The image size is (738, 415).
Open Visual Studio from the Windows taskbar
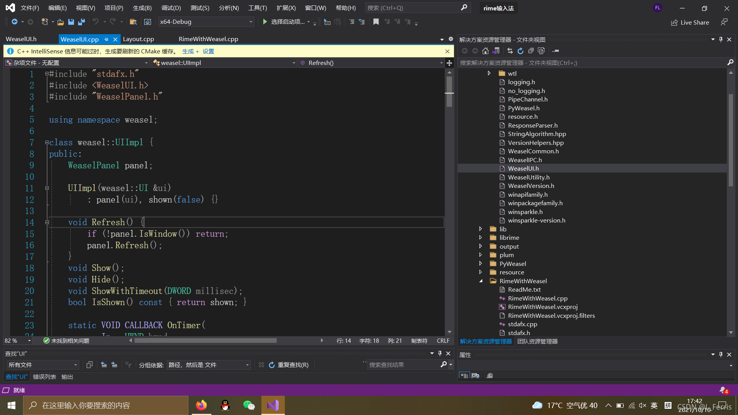coord(273,405)
